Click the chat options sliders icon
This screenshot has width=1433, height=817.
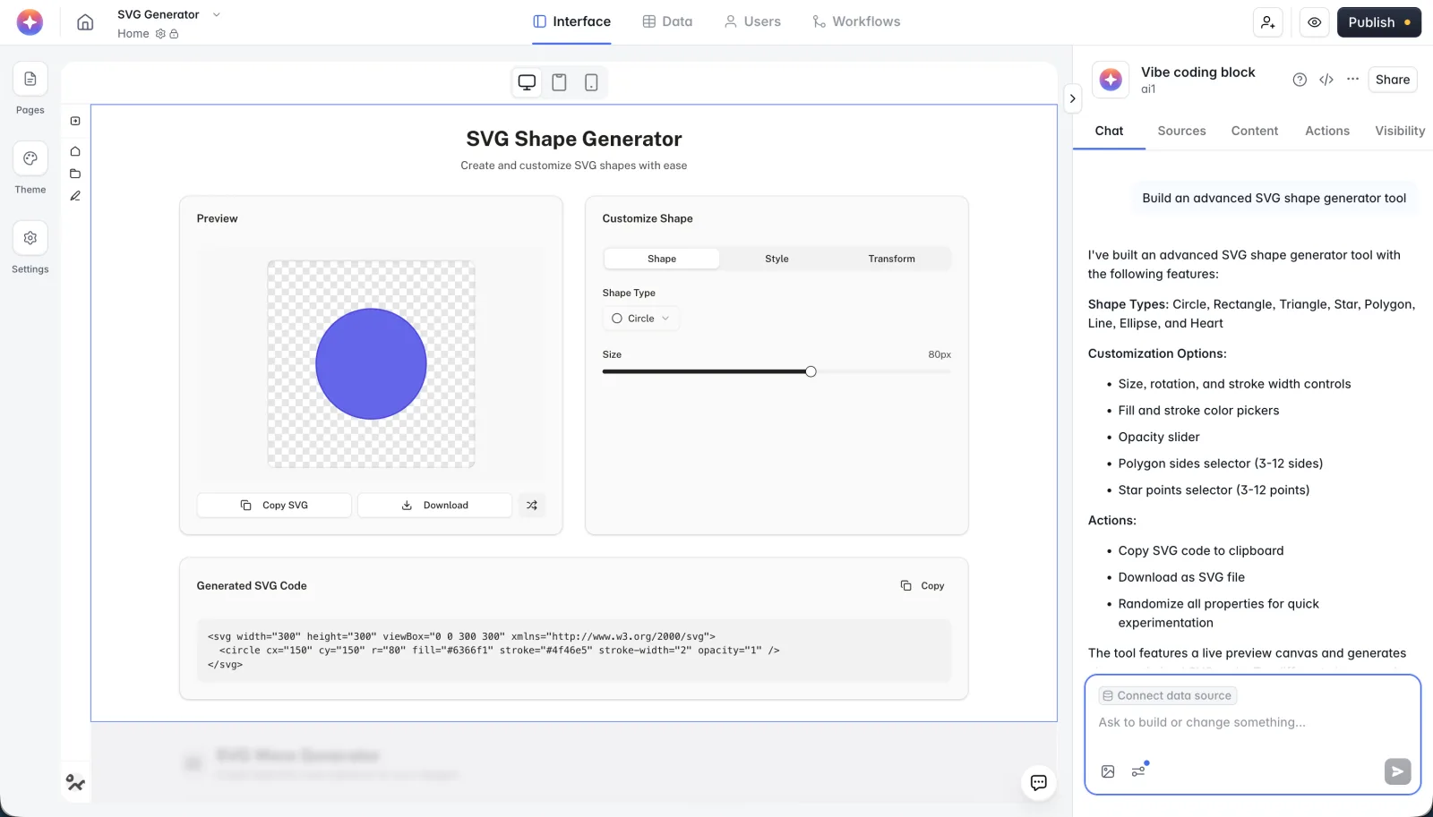click(1138, 770)
